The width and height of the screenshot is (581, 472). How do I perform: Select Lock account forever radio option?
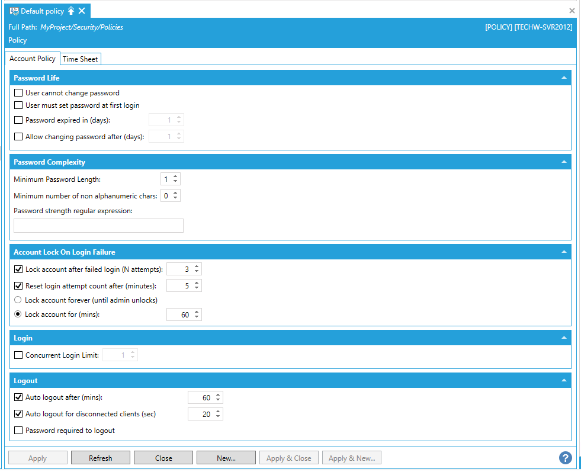click(x=18, y=300)
